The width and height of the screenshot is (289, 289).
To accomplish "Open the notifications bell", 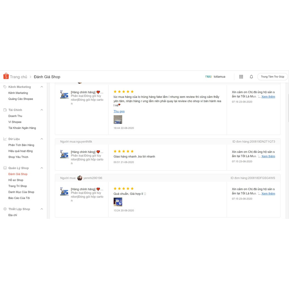I will [251, 77].
